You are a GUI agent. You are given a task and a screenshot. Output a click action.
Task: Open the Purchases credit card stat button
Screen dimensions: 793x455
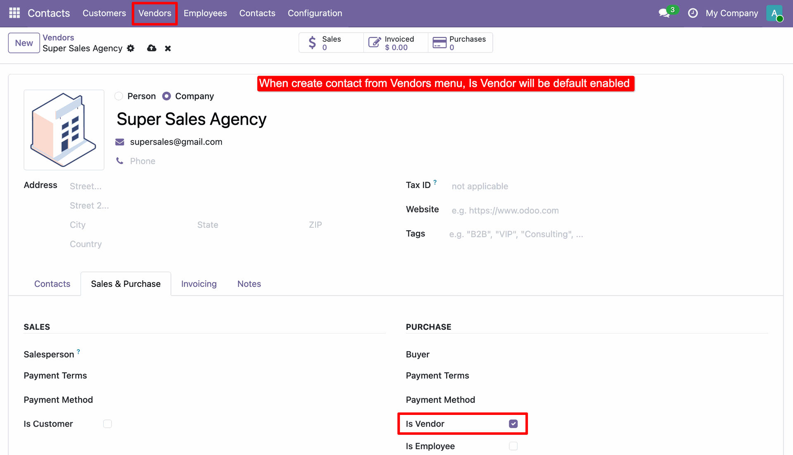click(460, 43)
